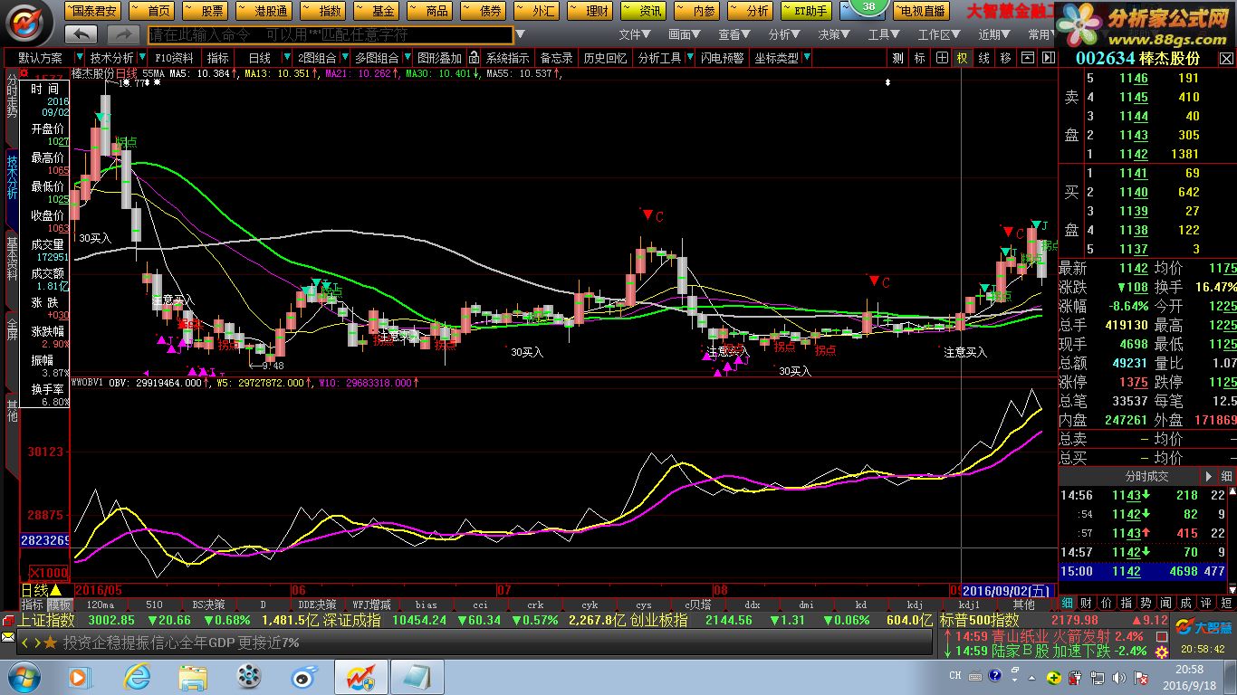Open the 查看 menu

click(734, 34)
